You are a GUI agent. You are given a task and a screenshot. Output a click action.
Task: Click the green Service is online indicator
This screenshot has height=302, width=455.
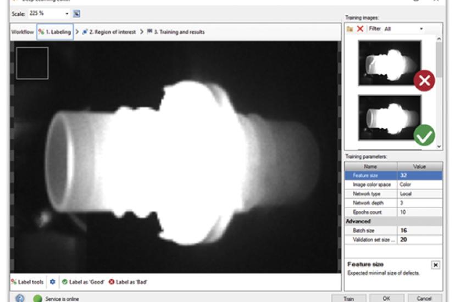click(37, 298)
